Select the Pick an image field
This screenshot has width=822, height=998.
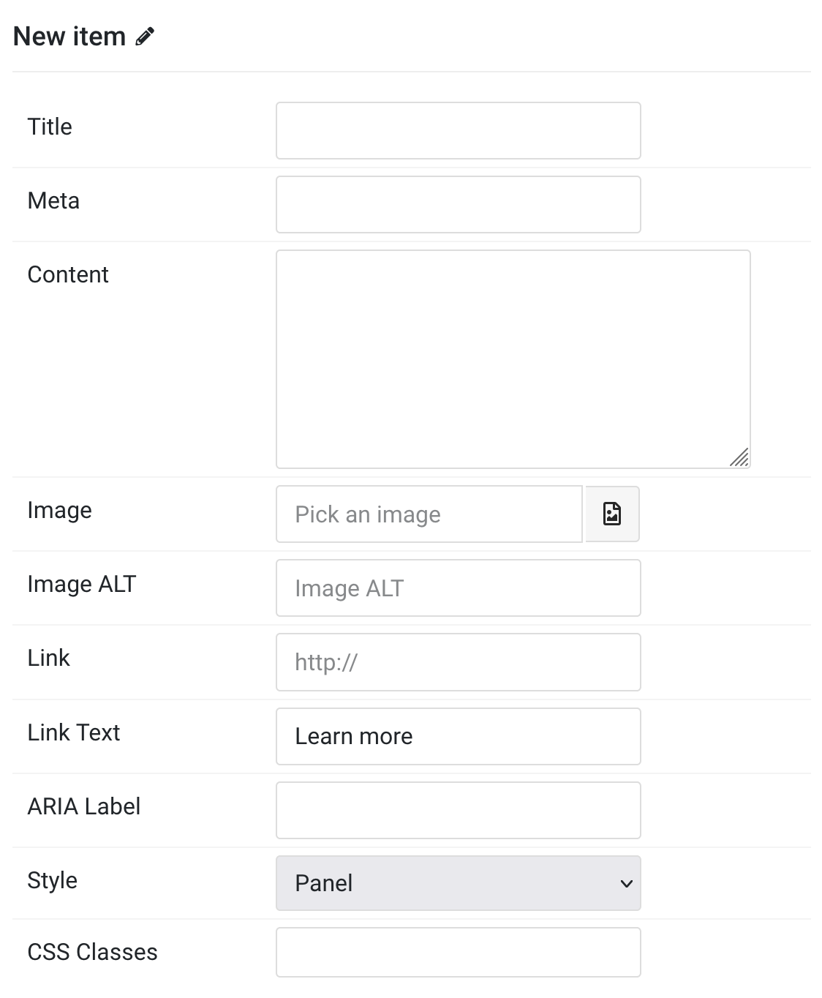(x=429, y=514)
